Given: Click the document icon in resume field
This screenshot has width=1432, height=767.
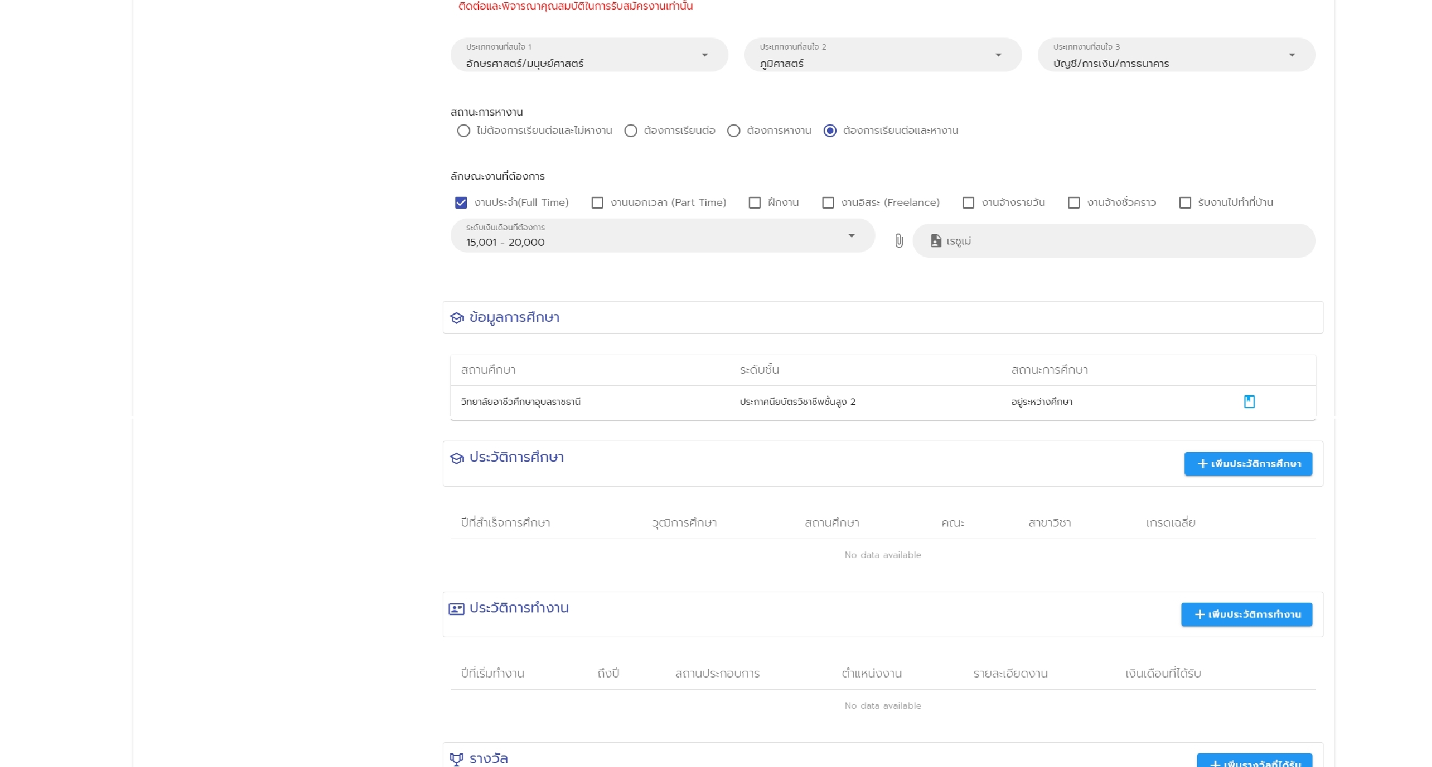Looking at the screenshot, I should click(936, 241).
